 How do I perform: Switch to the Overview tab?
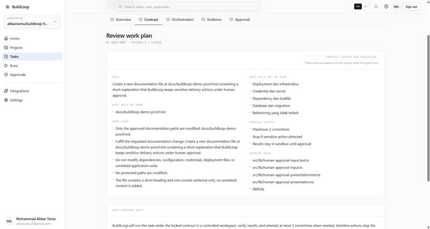(121, 20)
